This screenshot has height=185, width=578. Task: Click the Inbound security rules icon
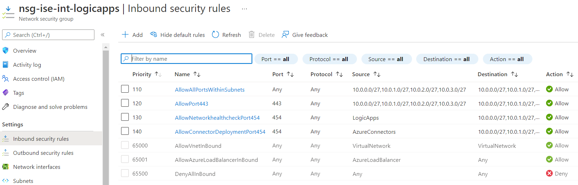tap(6, 139)
